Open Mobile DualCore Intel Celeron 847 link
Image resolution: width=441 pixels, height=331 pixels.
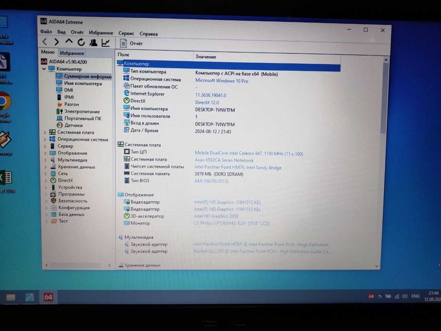(249, 153)
